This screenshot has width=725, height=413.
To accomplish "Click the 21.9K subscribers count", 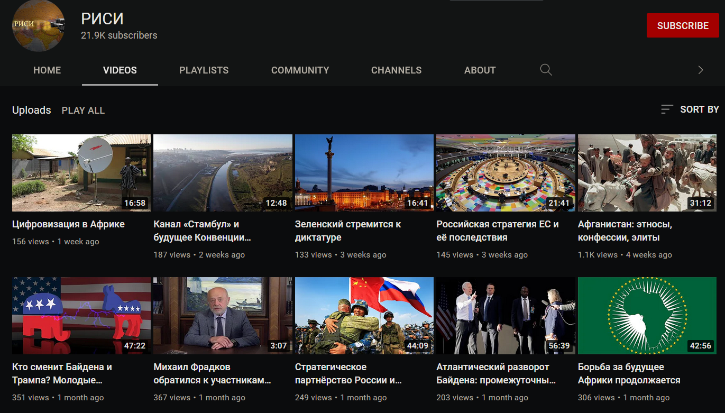I will 119,35.
